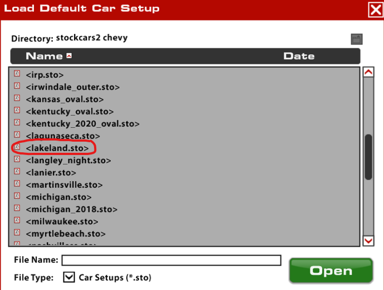Click into the File Name input field
Screen dimensions: 384x290
point(171,260)
